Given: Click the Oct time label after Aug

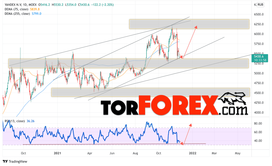Looking at the screenshot, I should 158,153.
